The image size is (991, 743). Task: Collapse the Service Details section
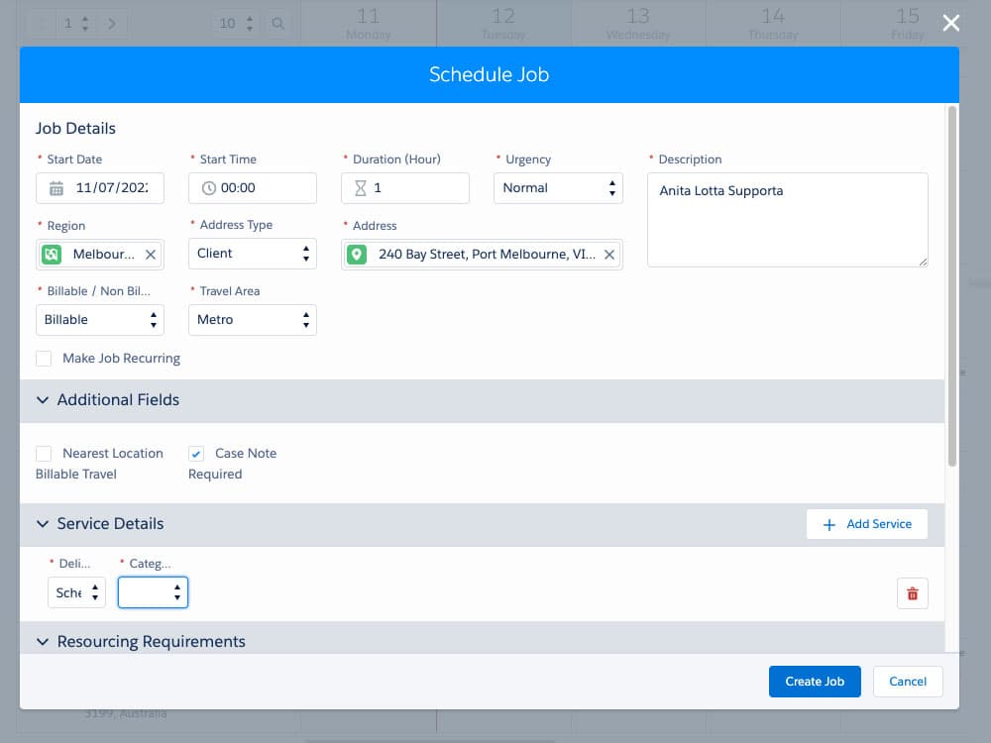pyautogui.click(x=43, y=524)
